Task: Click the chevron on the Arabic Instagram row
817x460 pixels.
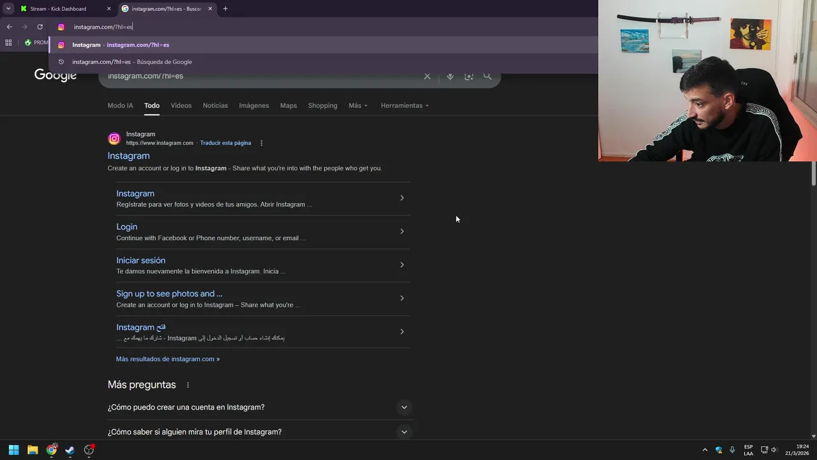Action: pyautogui.click(x=401, y=332)
